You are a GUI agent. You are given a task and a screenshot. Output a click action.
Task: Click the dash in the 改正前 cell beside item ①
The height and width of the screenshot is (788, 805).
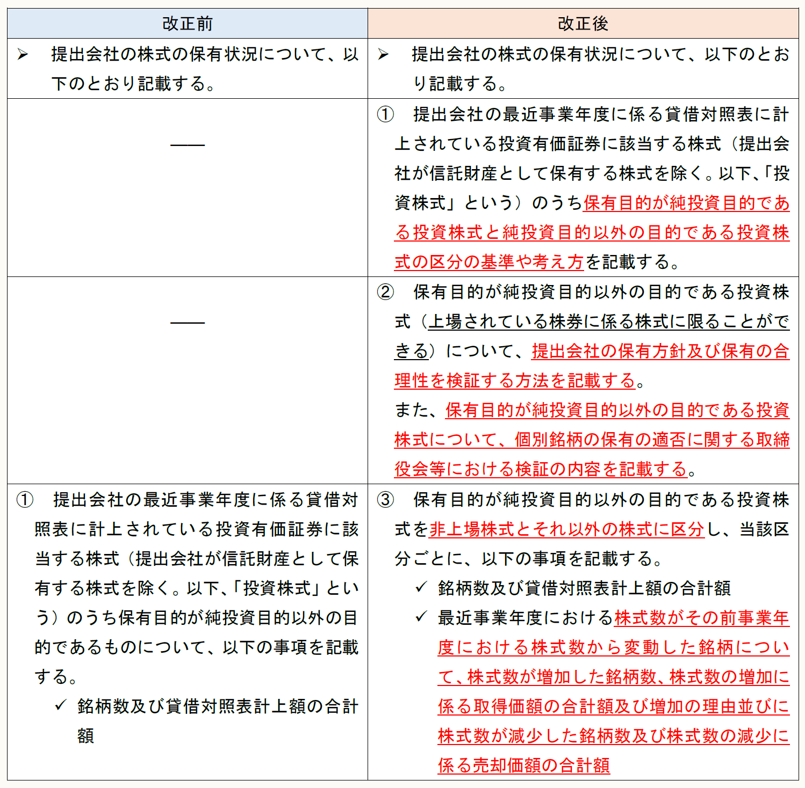[187, 145]
